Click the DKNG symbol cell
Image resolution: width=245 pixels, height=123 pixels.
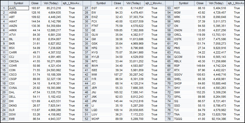pos(19,106)
